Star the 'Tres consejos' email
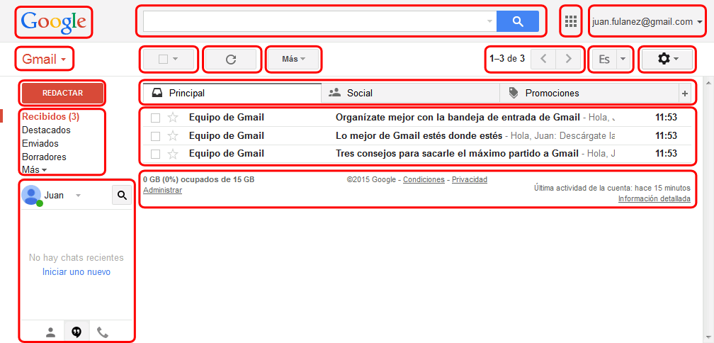The width and height of the screenshot is (714, 343). (x=173, y=154)
